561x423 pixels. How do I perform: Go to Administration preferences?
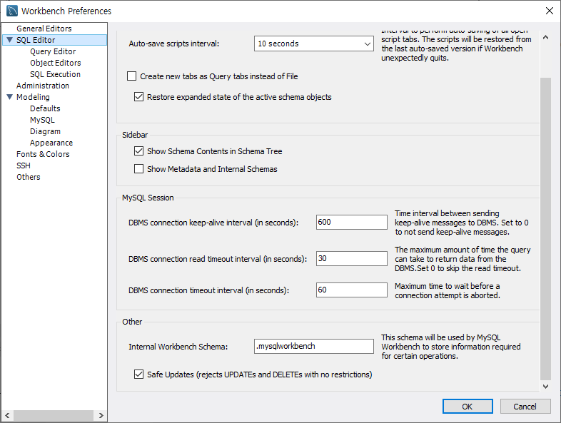[x=43, y=86]
